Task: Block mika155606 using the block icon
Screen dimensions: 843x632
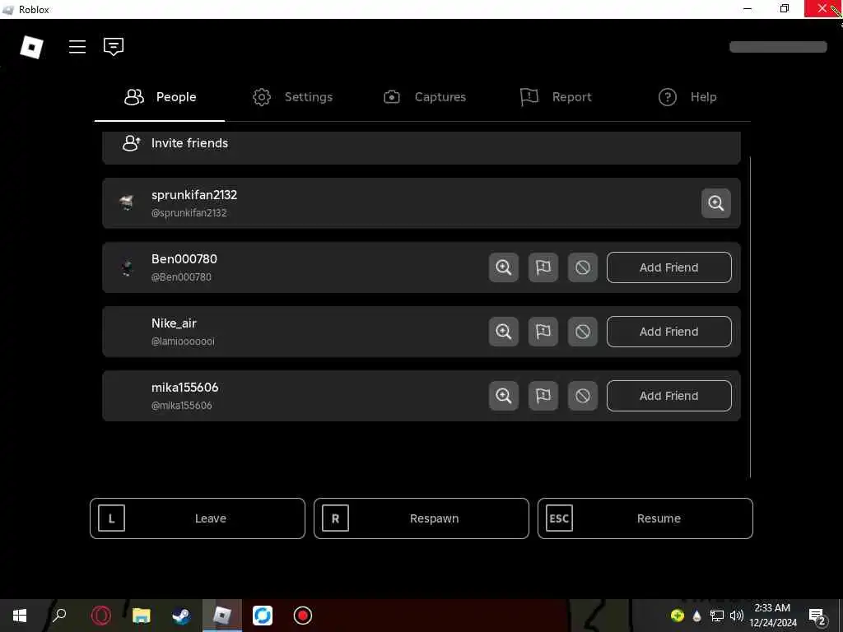Action: pos(582,396)
